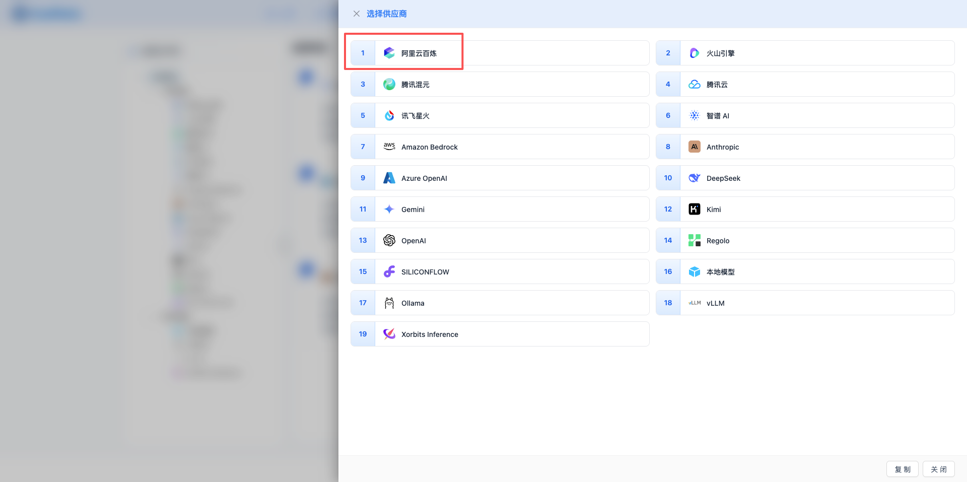The height and width of the screenshot is (482, 967).
Task: Select the Azure OpenAI icon
Action: click(389, 178)
